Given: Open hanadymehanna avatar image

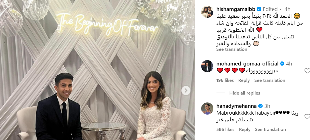Looking at the screenshot, I should (207, 108).
